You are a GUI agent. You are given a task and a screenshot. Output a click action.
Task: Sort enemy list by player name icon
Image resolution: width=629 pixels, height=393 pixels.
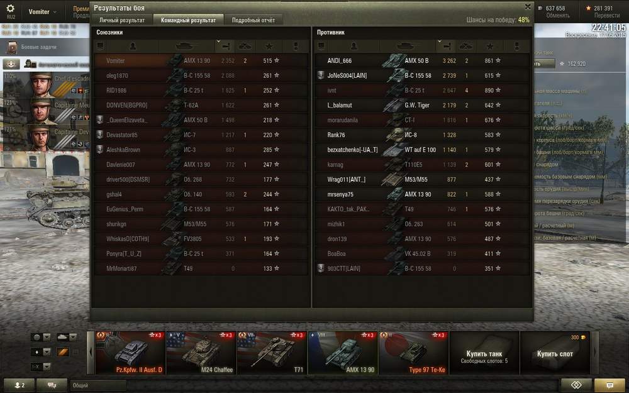[353, 47]
